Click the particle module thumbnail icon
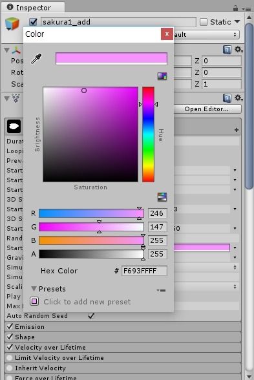 (x=14, y=126)
